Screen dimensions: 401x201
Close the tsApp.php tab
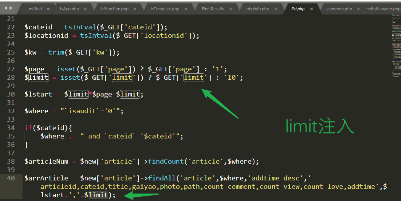click(x=85, y=9)
